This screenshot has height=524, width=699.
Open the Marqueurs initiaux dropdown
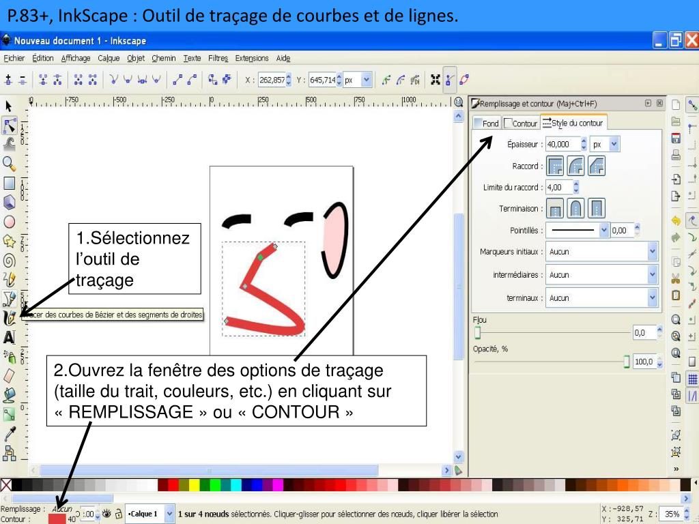point(602,252)
